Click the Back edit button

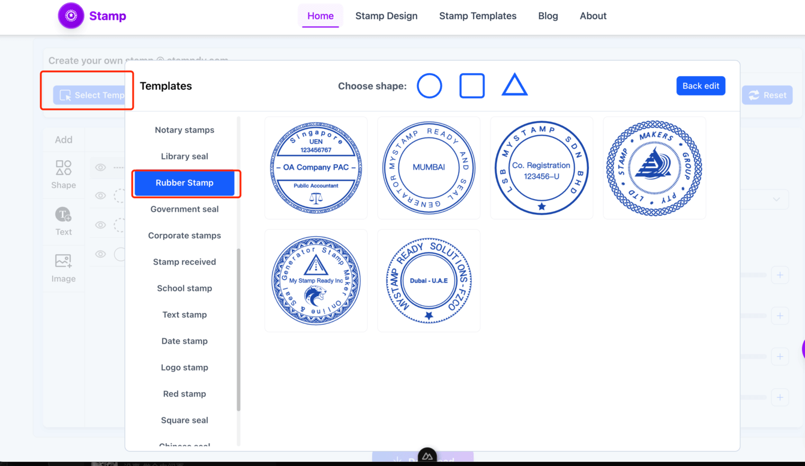pos(701,86)
